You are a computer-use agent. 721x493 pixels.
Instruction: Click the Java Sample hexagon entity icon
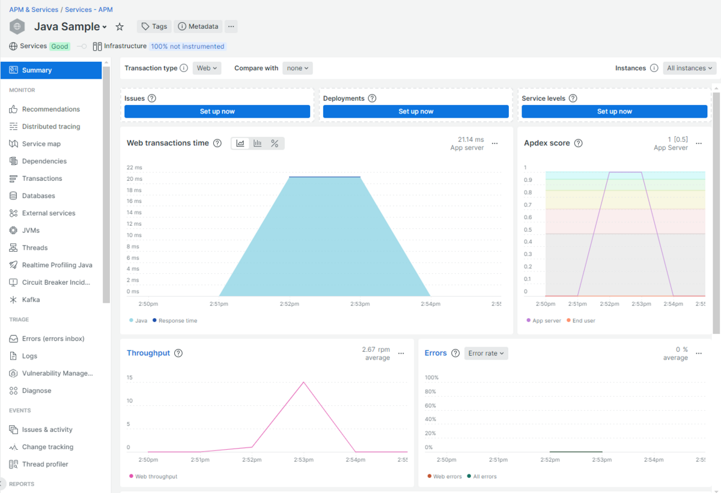point(17,26)
